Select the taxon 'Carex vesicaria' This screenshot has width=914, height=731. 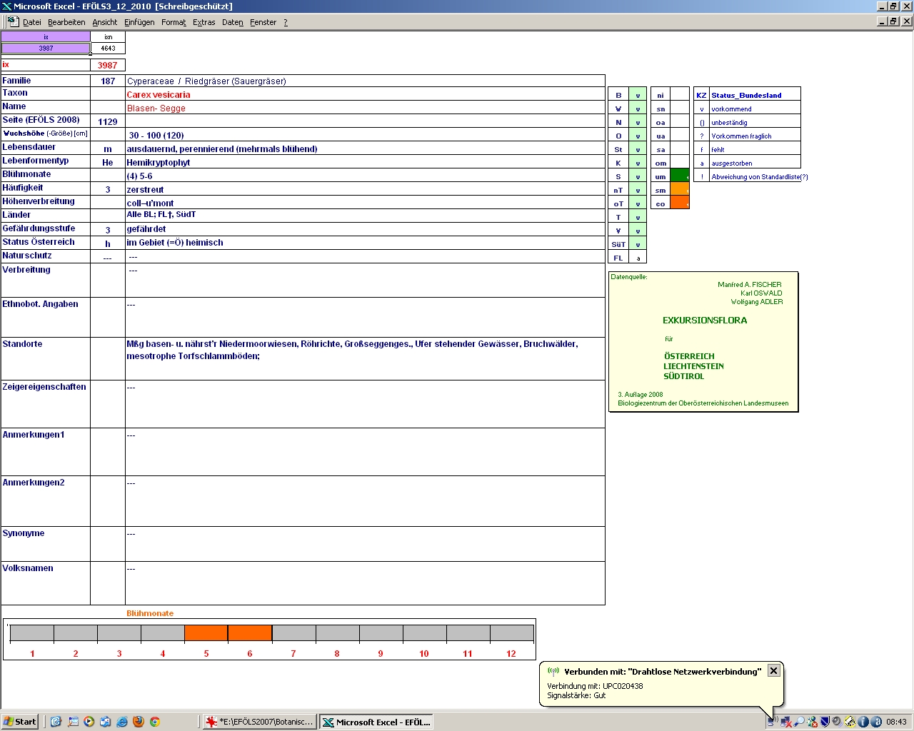click(x=159, y=95)
